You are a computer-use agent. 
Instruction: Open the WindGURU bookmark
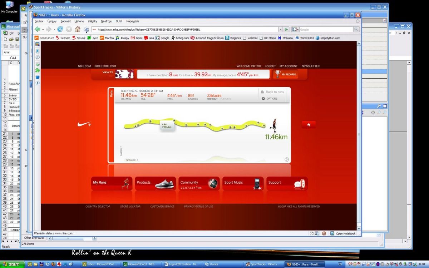point(305,38)
